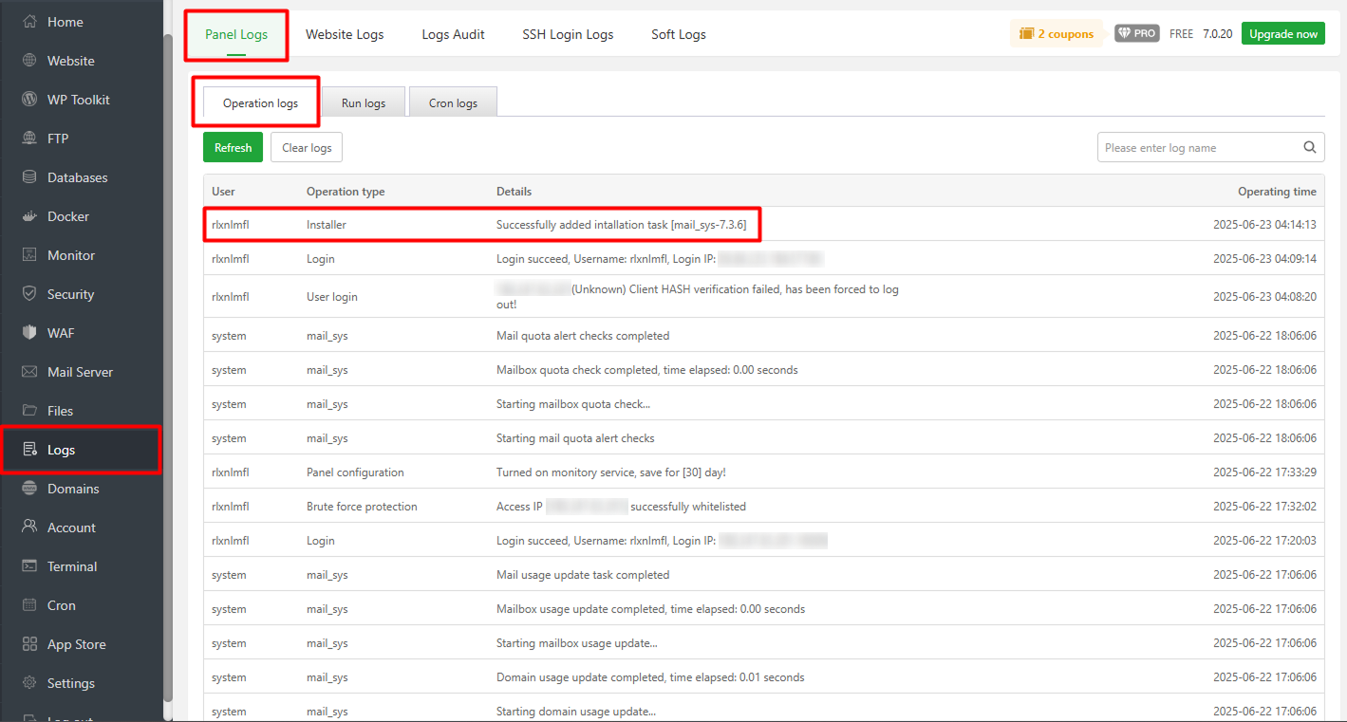This screenshot has height=722, width=1347.
Task: Switch to the Website Logs tab
Action: [345, 34]
